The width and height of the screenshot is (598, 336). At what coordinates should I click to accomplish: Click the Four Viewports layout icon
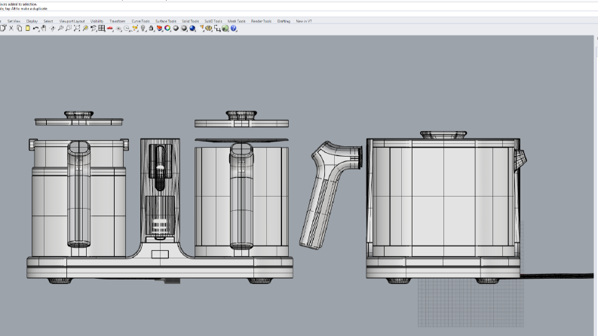102,28
